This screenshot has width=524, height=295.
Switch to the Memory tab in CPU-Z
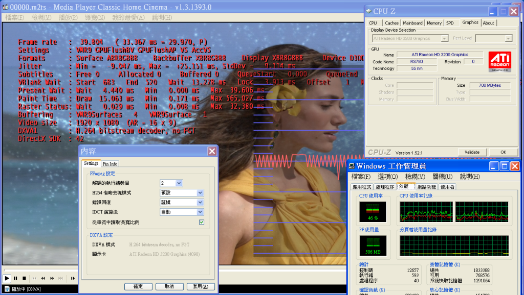[434, 23]
